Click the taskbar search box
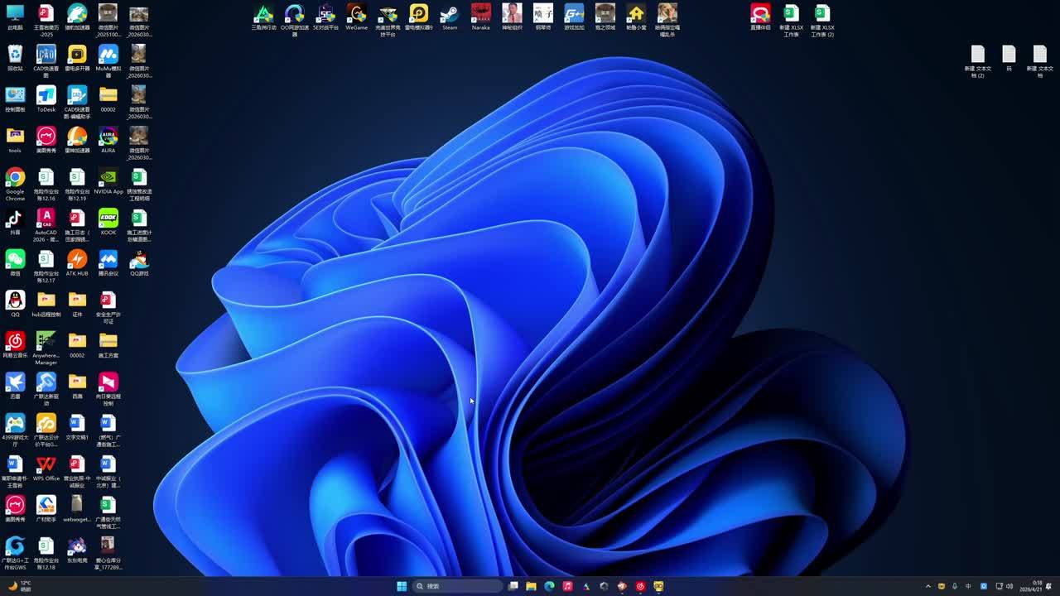Viewport: 1060px width, 596px height. point(458,586)
